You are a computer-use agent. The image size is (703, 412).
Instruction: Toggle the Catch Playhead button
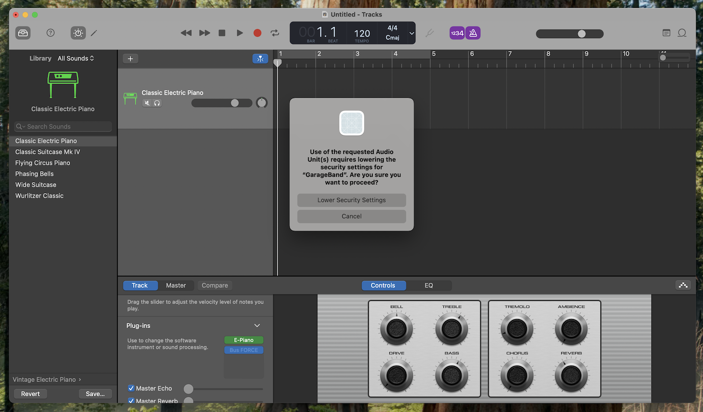[260, 59]
